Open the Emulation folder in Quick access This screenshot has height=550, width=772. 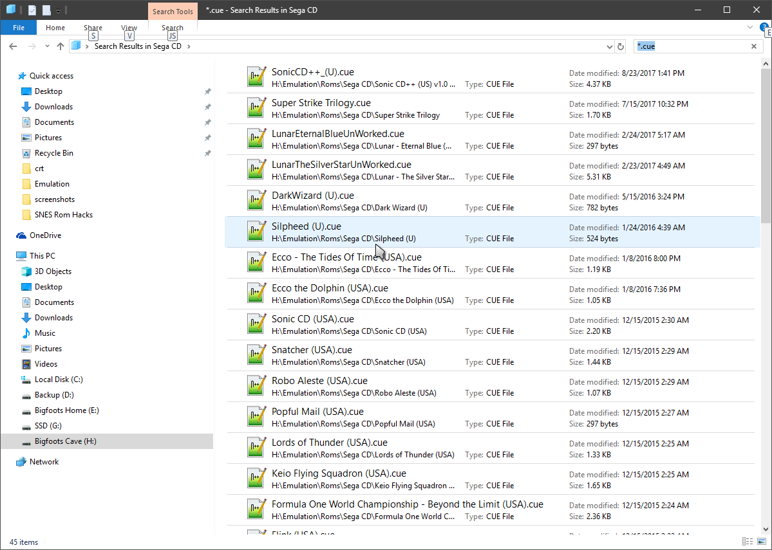[52, 184]
